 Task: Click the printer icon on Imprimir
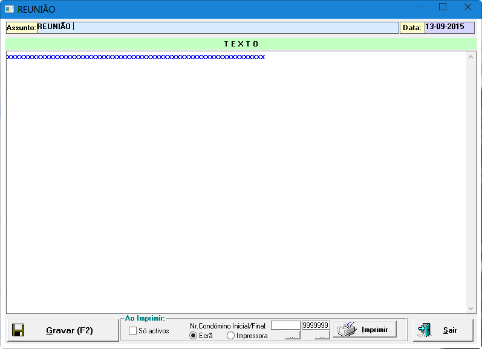click(347, 330)
